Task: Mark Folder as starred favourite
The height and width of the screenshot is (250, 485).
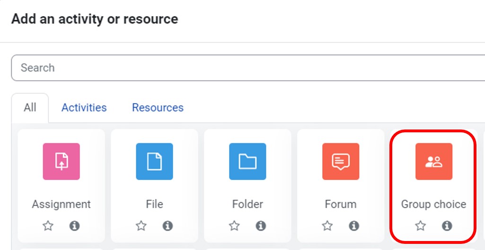Action: (x=234, y=226)
